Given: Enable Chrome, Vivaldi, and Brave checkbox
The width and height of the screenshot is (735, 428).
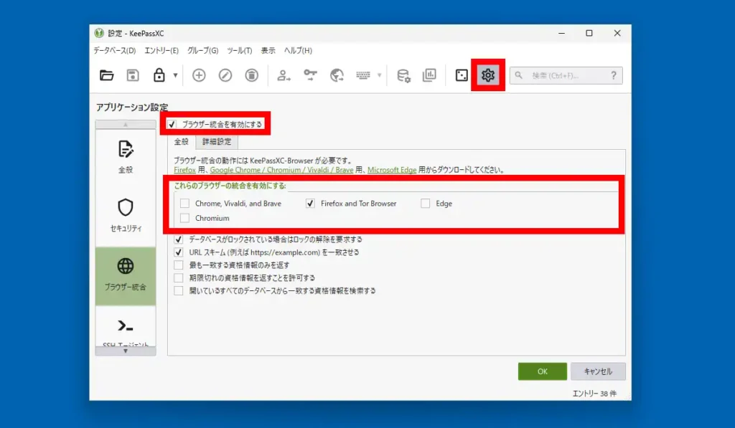Looking at the screenshot, I should click(x=184, y=203).
